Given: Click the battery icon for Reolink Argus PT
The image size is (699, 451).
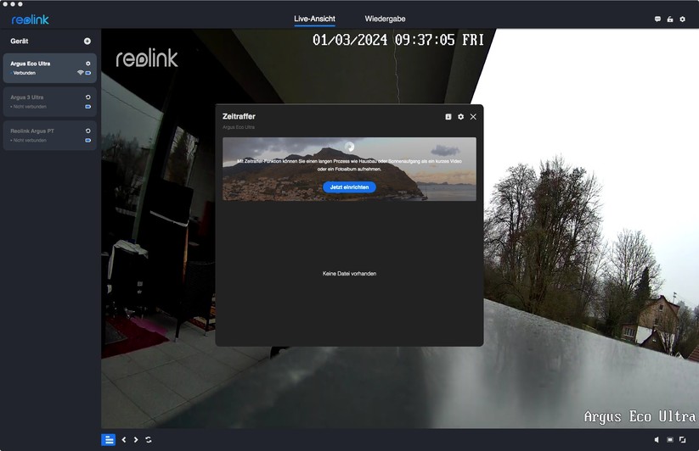Looking at the screenshot, I should [x=87, y=140].
